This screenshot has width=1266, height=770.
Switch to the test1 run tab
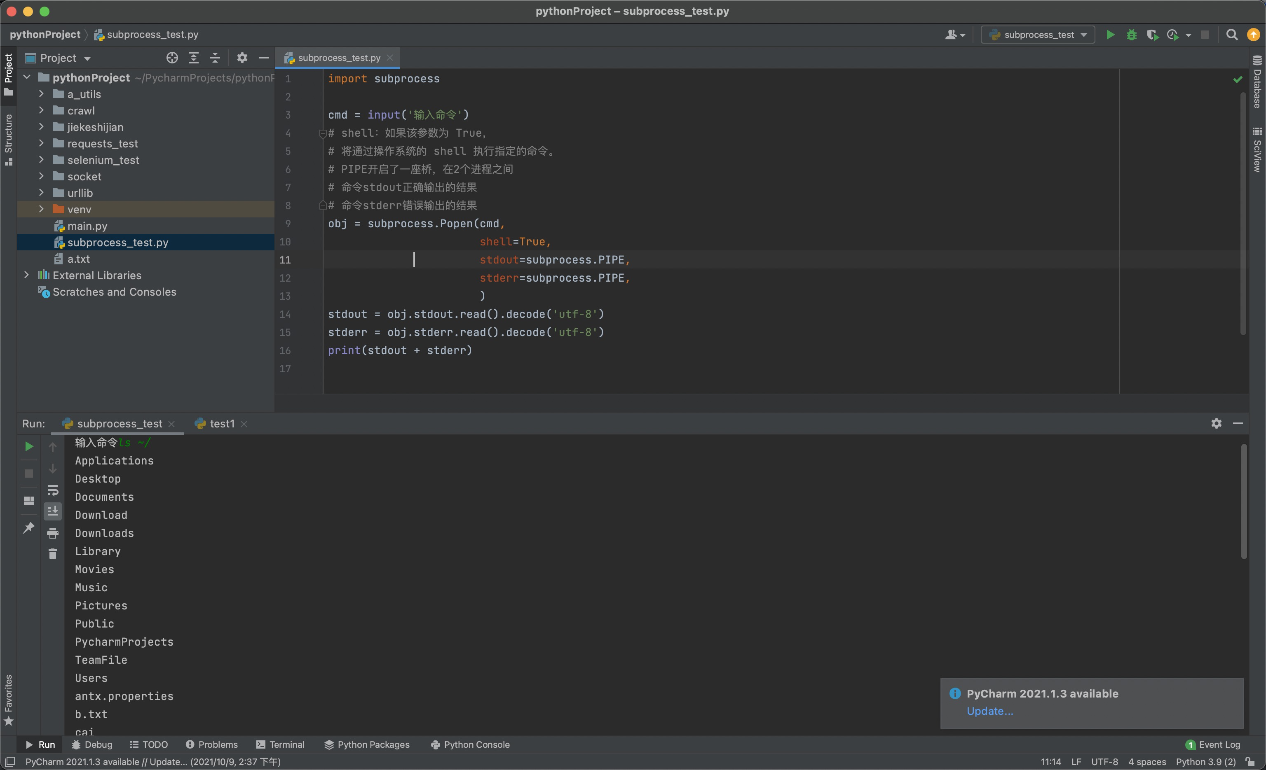[221, 423]
